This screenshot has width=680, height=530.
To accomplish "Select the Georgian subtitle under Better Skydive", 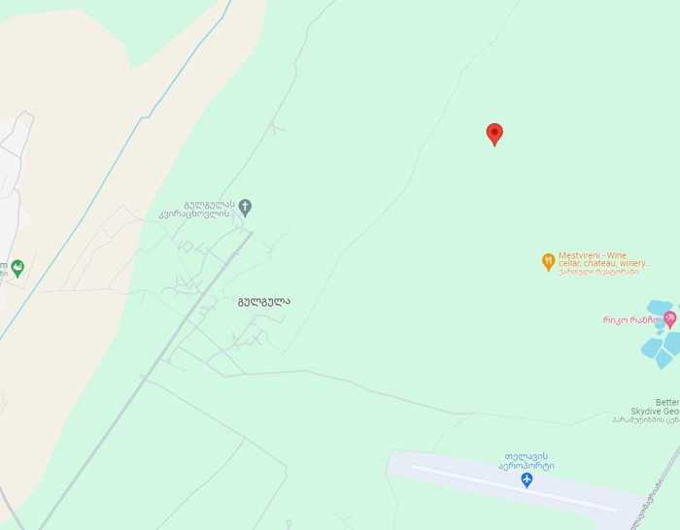I will click(x=646, y=420).
